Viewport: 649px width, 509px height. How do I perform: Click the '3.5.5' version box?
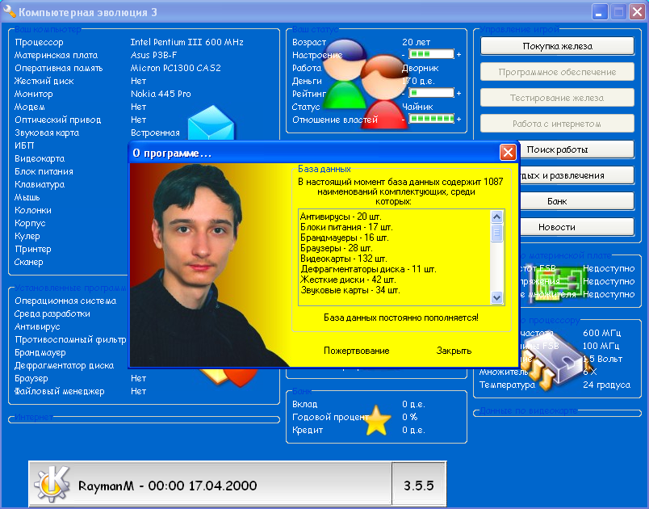[418, 486]
